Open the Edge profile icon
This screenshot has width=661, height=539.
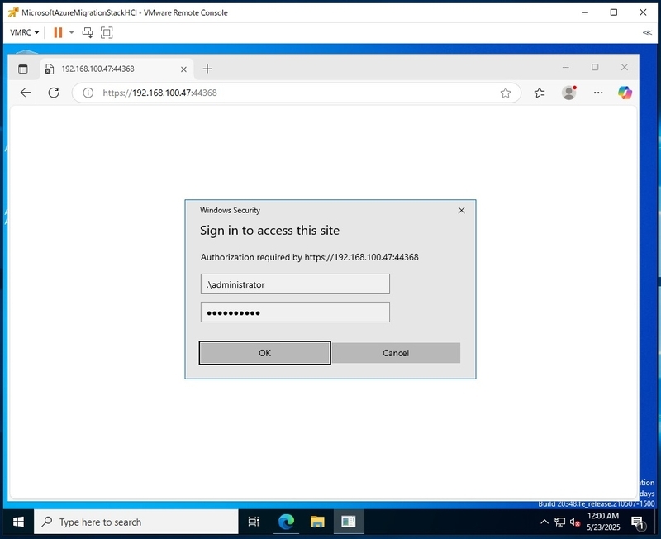point(569,93)
